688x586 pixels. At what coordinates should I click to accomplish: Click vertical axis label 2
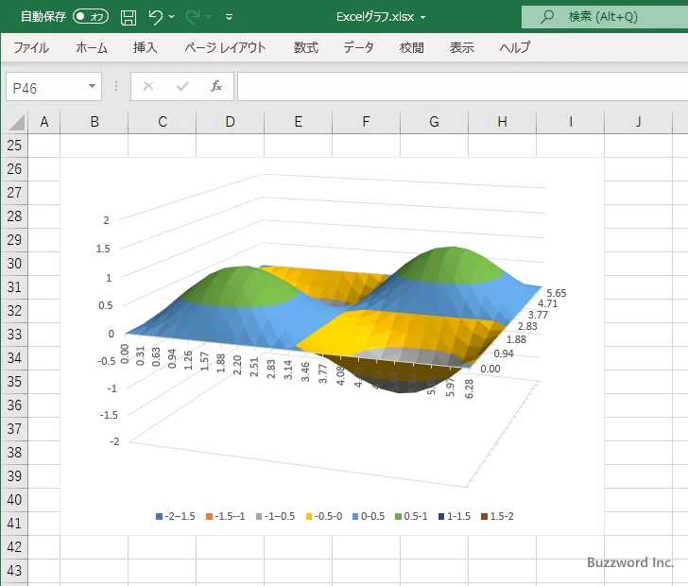pos(106,220)
